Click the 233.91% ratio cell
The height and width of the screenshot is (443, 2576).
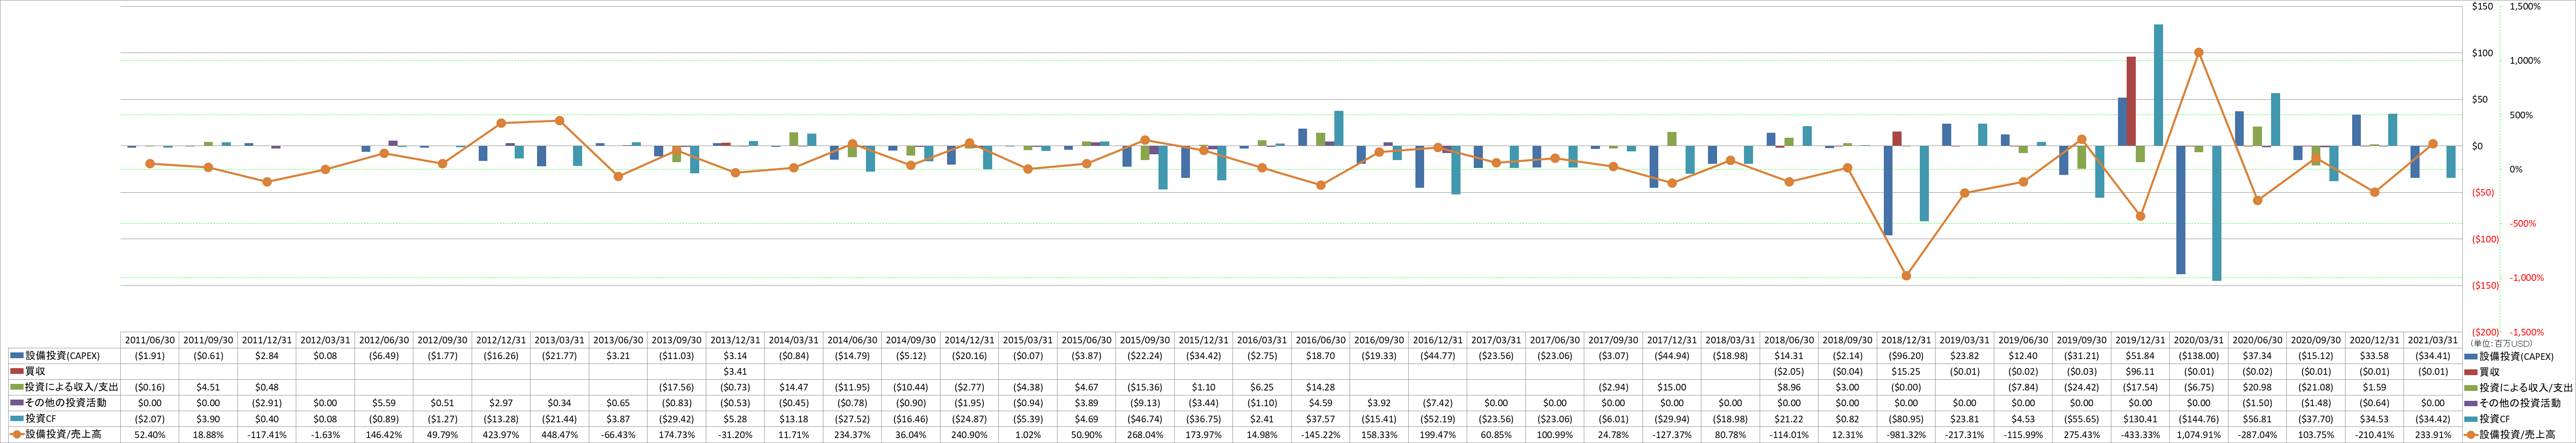tap(2432, 435)
